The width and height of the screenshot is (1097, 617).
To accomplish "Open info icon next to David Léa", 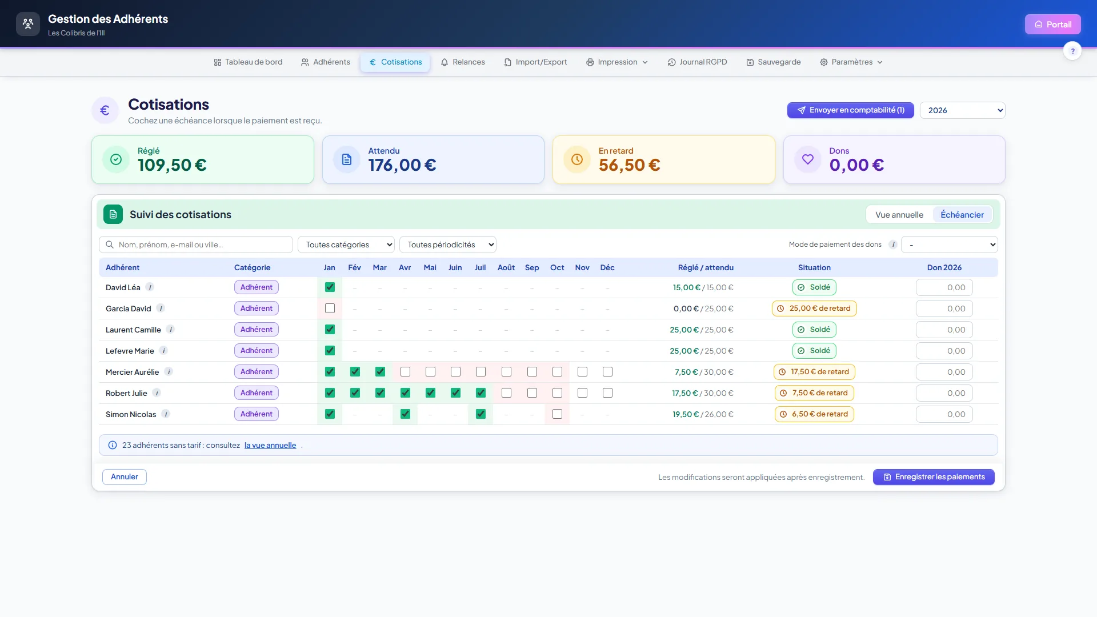I will pos(150,287).
